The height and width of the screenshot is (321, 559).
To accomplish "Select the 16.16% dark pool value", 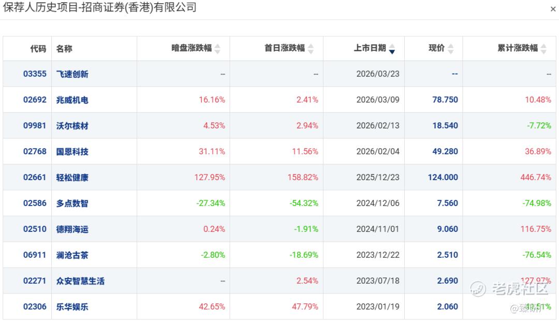I will pos(212,99).
